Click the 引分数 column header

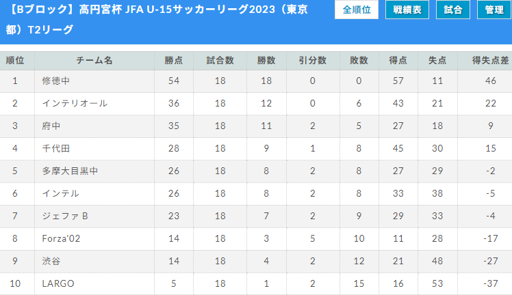point(313,61)
